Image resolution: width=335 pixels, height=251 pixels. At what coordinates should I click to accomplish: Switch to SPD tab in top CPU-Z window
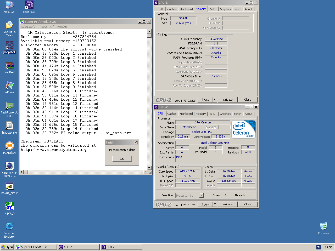213,9
